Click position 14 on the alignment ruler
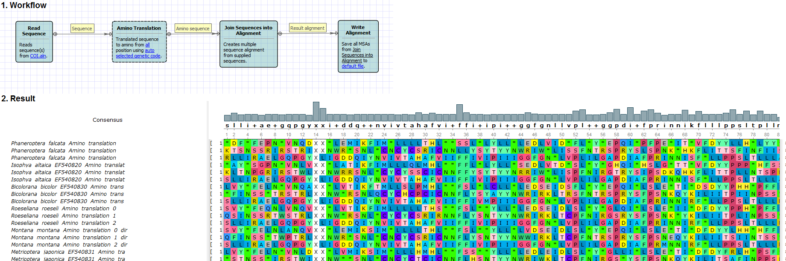 [316, 135]
